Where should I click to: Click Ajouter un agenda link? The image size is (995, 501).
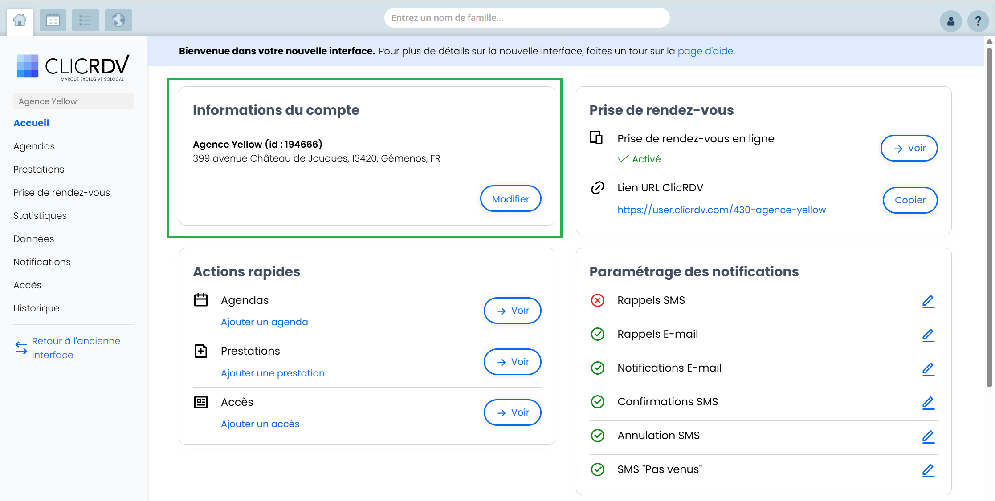pyautogui.click(x=264, y=322)
